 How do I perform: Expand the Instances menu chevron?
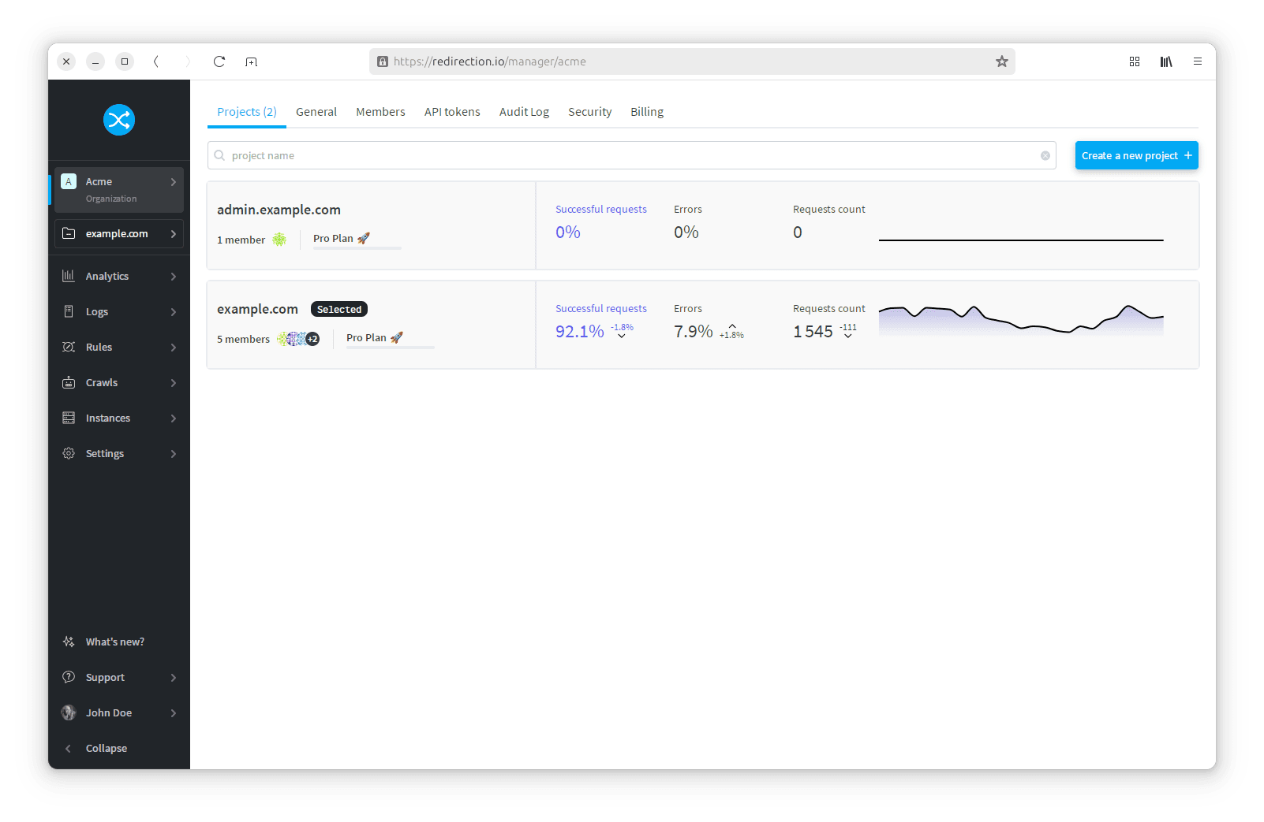click(174, 418)
